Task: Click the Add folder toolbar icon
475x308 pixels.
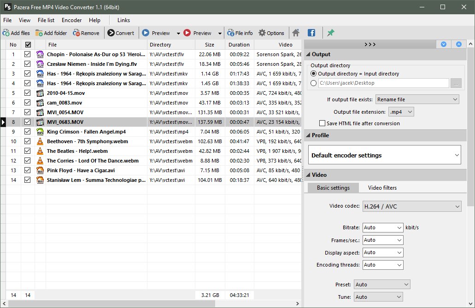Action: (x=39, y=33)
